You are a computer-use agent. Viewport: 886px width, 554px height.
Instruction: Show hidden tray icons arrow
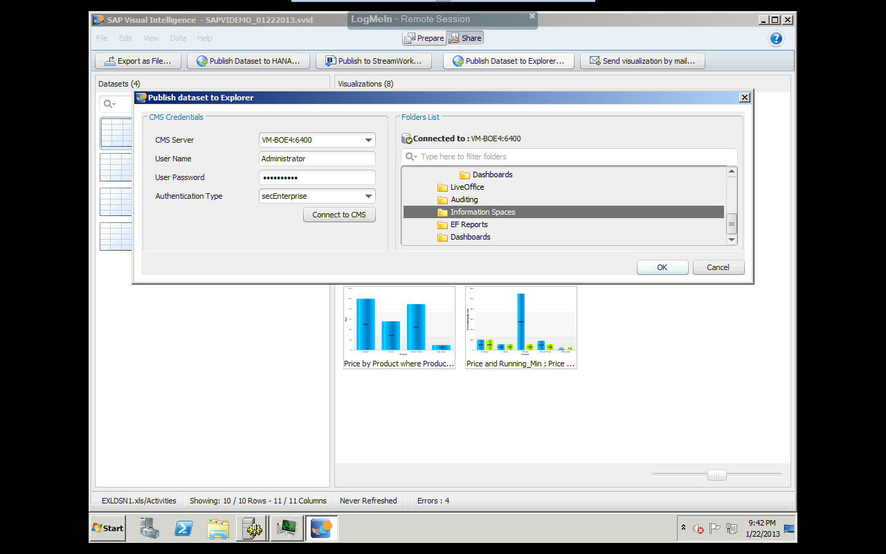[x=684, y=528]
